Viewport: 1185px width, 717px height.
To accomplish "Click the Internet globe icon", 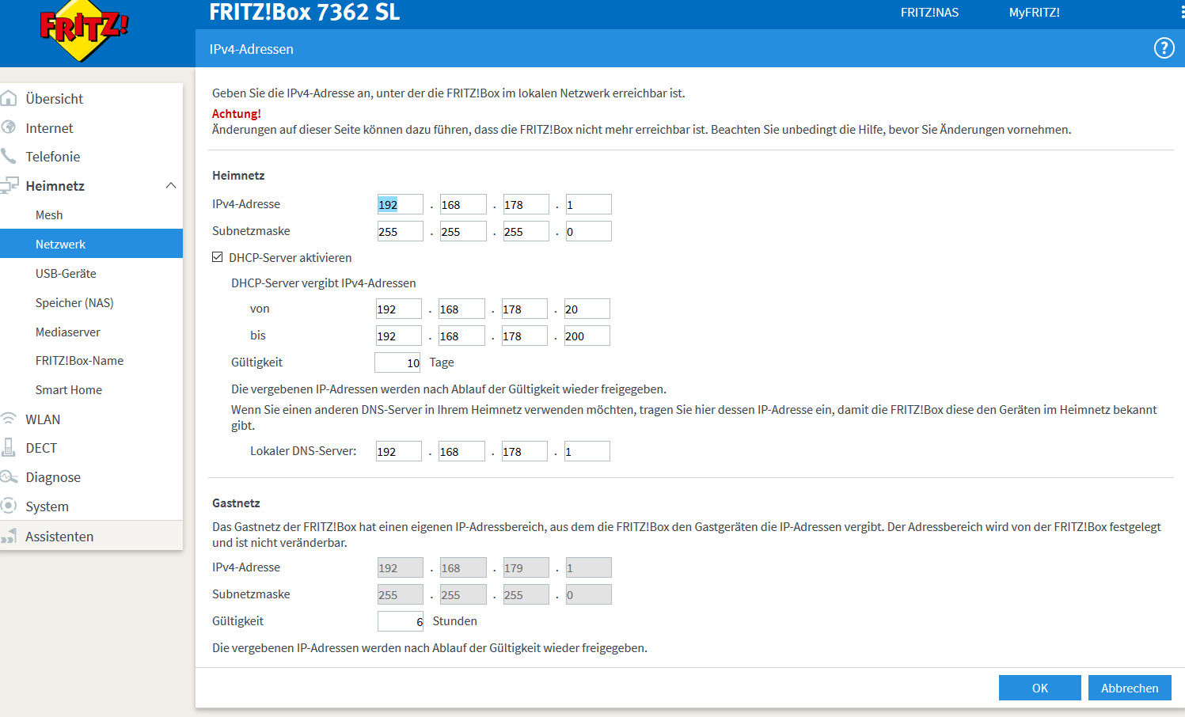I will pos(9,127).
